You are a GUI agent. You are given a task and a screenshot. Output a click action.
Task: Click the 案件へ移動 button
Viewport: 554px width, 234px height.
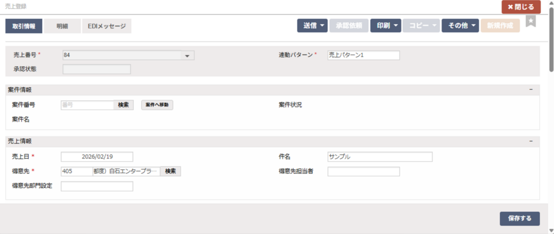157,105
